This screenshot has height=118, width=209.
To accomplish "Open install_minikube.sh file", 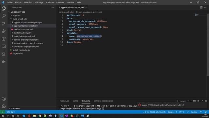I will [x=21, y=50].
